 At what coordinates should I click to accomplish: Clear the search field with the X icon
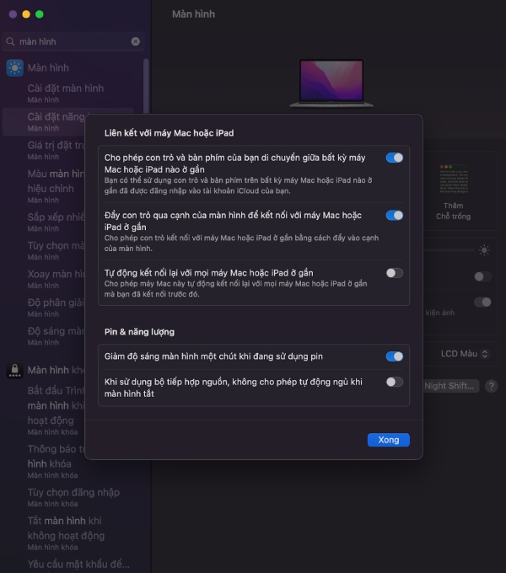(135, 41)
